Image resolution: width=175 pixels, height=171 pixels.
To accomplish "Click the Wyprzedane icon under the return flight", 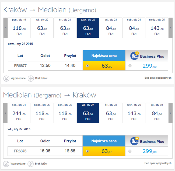I will tap(6, 164).
